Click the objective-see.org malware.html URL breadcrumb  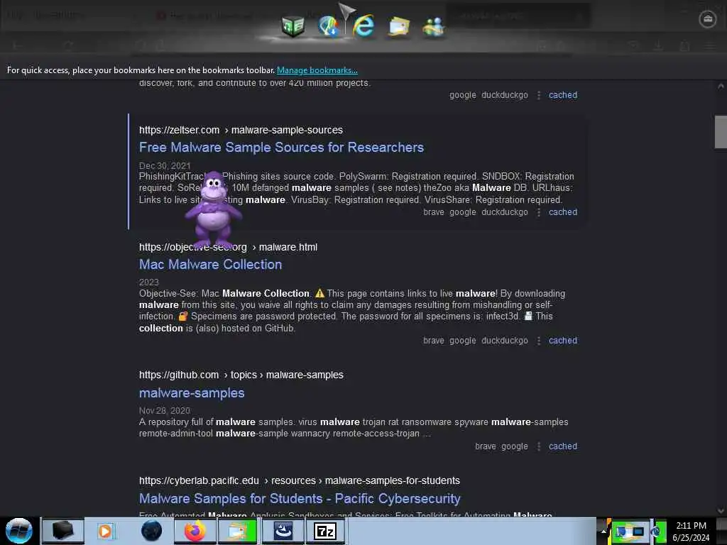228,248
